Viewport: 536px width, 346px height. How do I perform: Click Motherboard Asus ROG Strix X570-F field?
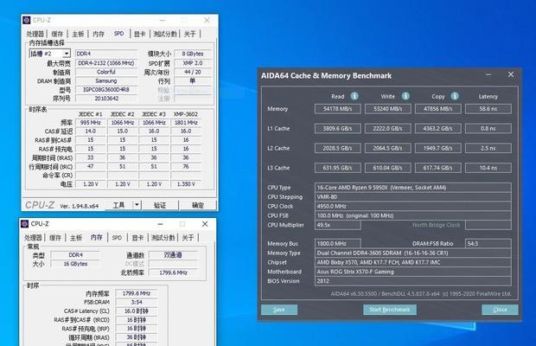[413, 272]
